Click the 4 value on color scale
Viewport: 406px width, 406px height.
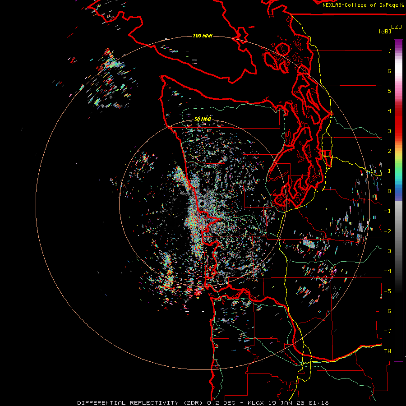tap(389, 111)
